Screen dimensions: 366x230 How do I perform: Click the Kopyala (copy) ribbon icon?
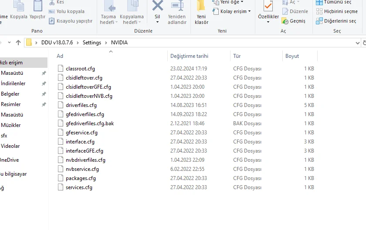pos(19,6)
